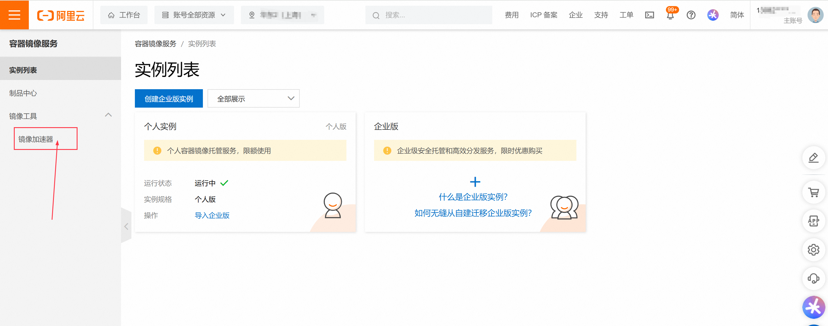Open the help question-mark icon
Image resolution: width=828 pixels, height=326 pixels.
(x=691, y=15)
